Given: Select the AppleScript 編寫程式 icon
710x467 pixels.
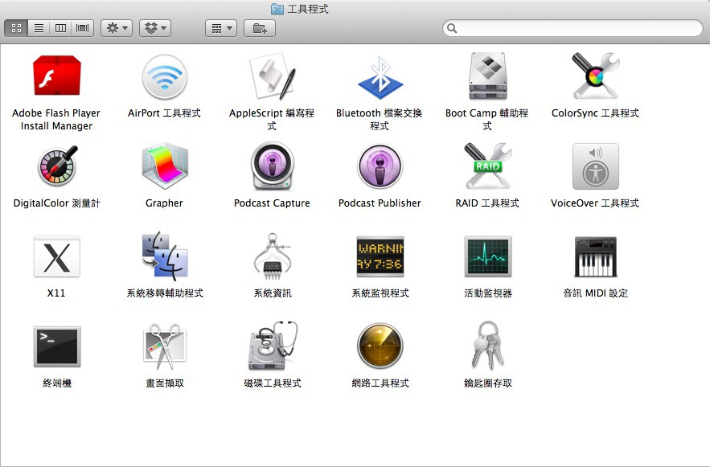Looking at the screenshot, I should pos(272,76).
